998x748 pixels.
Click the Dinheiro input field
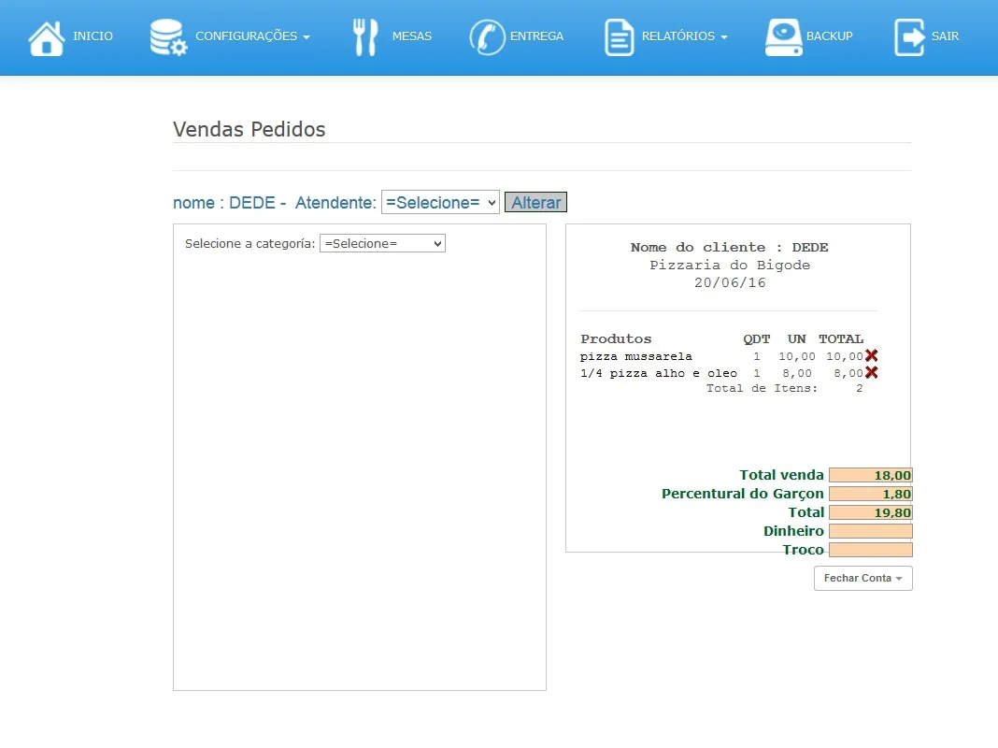click(871, 531)
